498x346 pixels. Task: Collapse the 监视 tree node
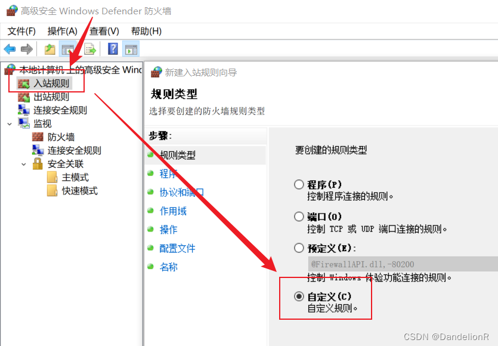click(8, 123)
